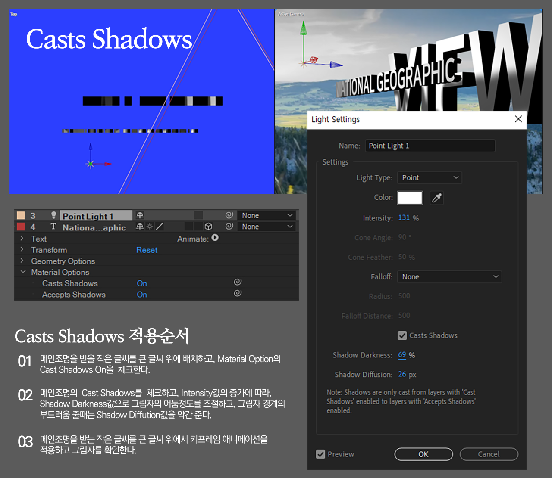Toggle collapse transformations sun icon on layer 4
Image resolution: width=552 pixels, height=478 pixels.
[150, 227]
